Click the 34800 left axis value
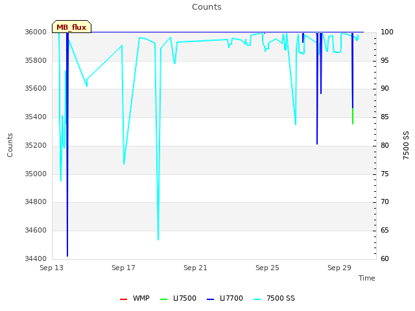The image size is (415, 311). (36, 202)
